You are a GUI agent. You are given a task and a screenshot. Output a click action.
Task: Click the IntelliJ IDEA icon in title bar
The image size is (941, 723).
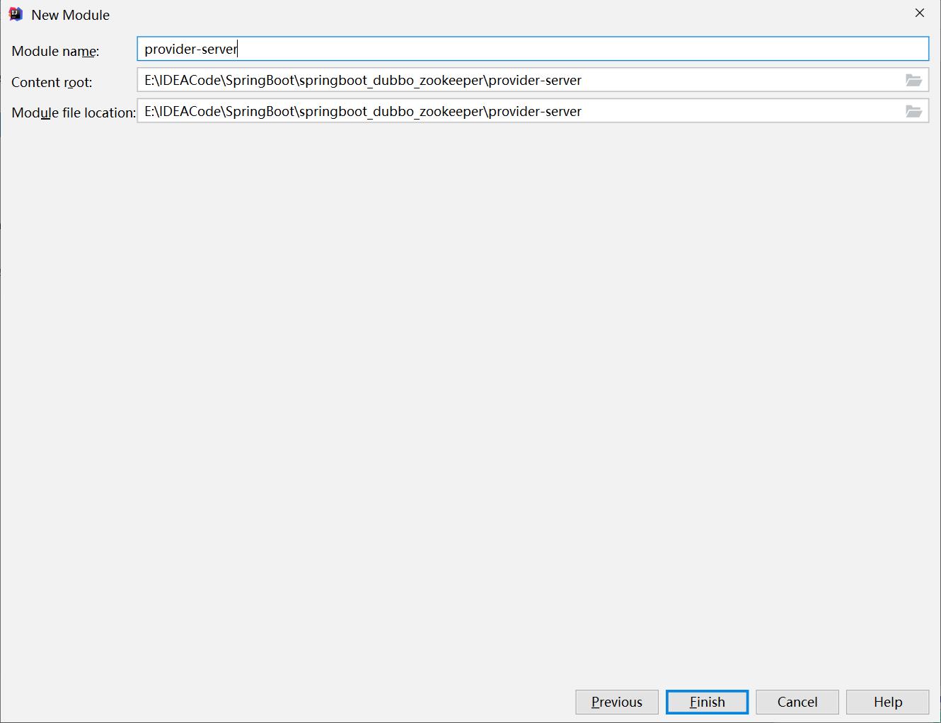pyautogui.click(x=16, y=14)
